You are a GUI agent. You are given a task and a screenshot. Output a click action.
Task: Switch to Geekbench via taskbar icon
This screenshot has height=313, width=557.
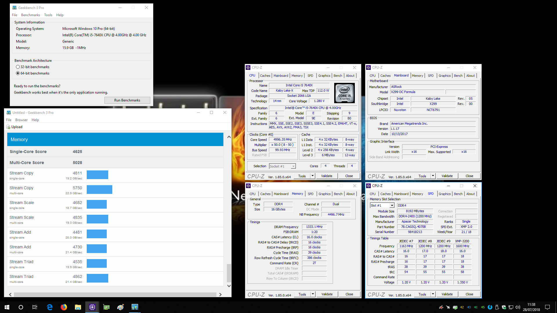pyautogui.click(x=135, y=307)
